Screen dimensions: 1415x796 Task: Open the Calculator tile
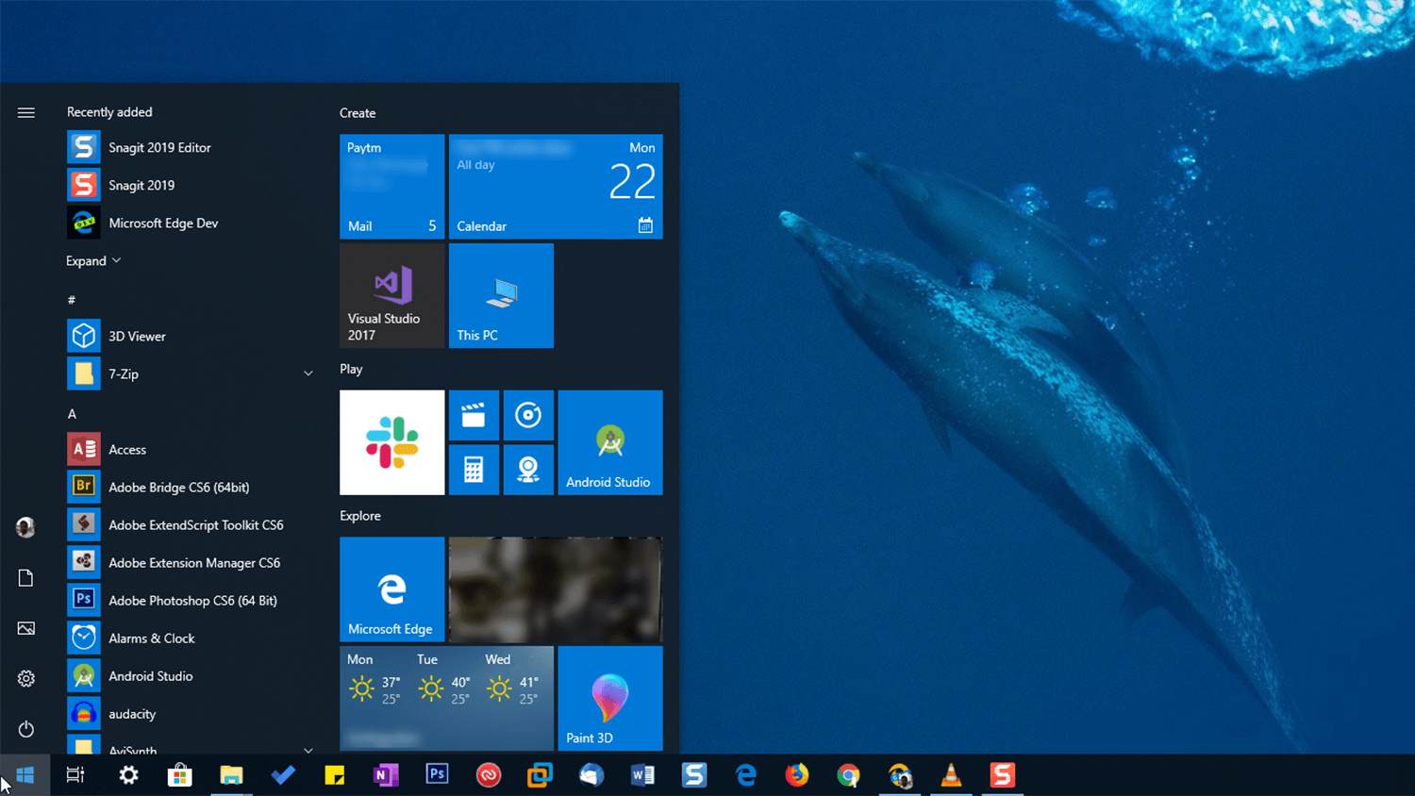click(x=474, y=469)
